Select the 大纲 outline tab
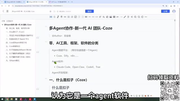Screen dimensions: 180x101 (3, 21)
